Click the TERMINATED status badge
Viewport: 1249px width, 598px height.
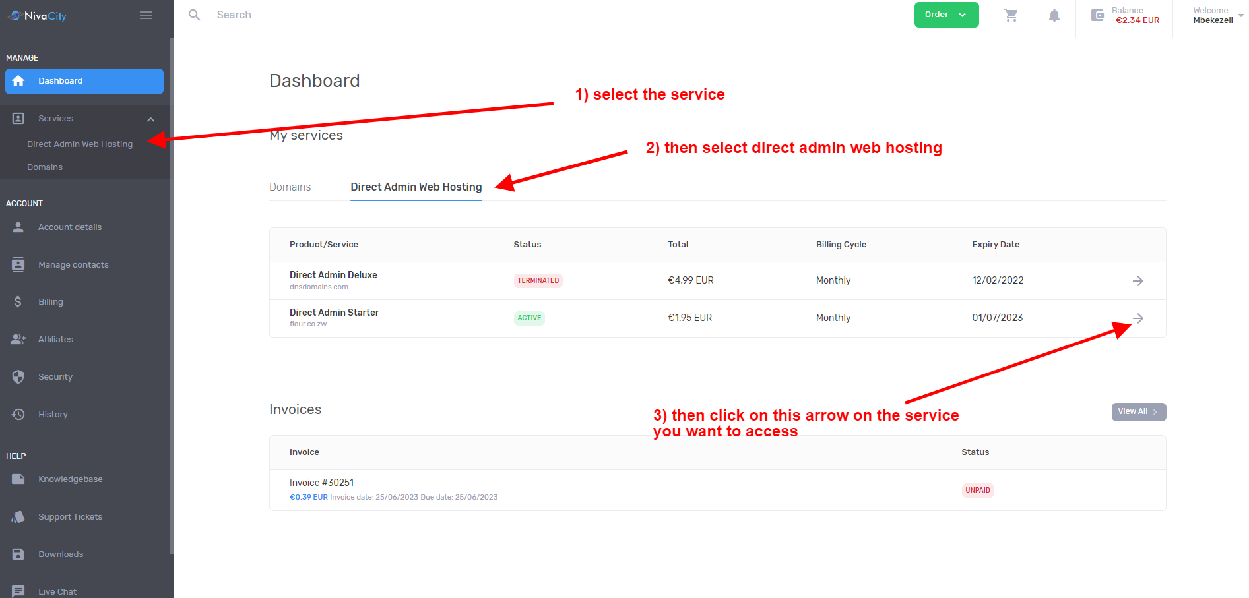pyautogui.click(x=538, y=281)
